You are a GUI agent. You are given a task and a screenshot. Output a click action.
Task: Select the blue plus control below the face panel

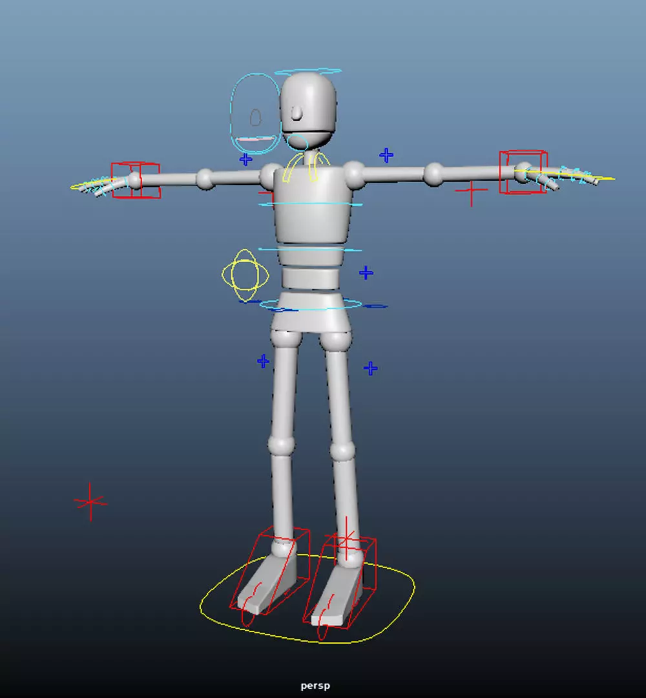point(245,160)
